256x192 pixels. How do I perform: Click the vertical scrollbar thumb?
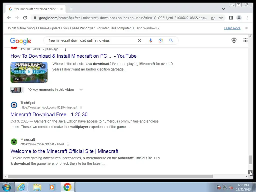coord(250,160)
